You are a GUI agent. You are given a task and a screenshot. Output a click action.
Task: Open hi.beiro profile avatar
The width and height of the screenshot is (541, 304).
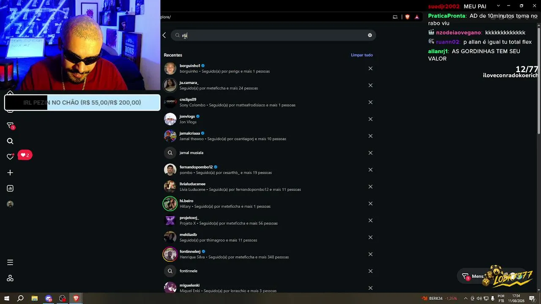coord(170,204)
